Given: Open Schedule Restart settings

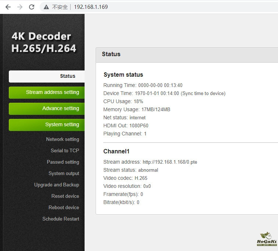Looking at the screenshot, I should click(61, 219).
